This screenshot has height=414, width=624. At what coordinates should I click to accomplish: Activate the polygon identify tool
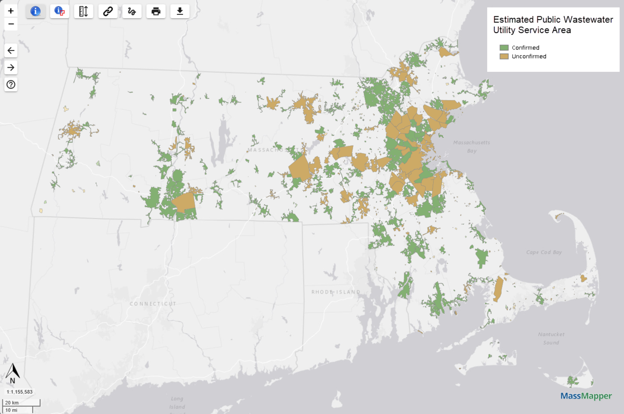(59, 11)
